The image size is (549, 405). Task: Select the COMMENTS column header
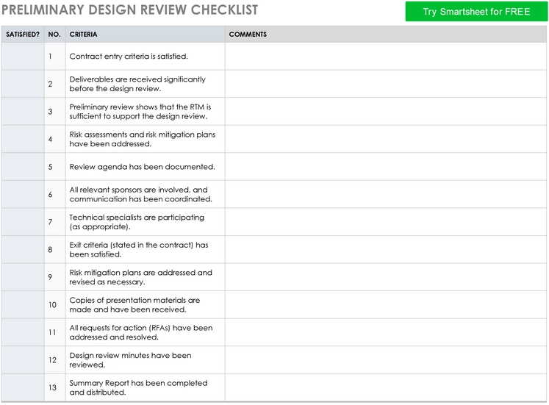coord(386,35)
